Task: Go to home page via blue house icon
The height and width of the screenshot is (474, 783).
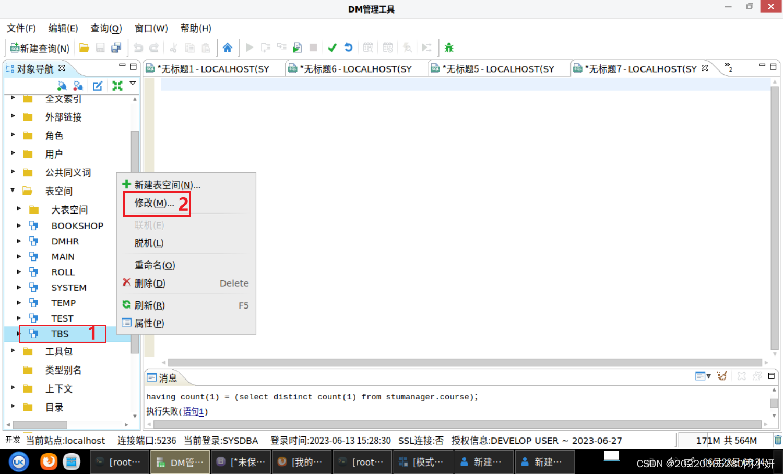Action: point(228,48)
